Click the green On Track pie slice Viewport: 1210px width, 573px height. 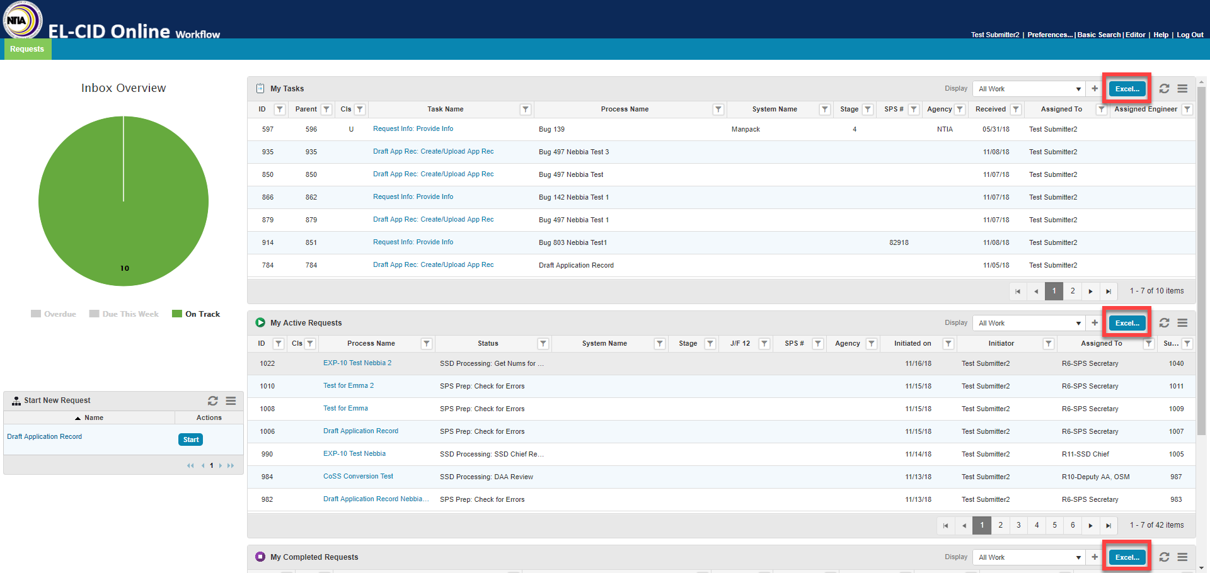tap(124, 201)
